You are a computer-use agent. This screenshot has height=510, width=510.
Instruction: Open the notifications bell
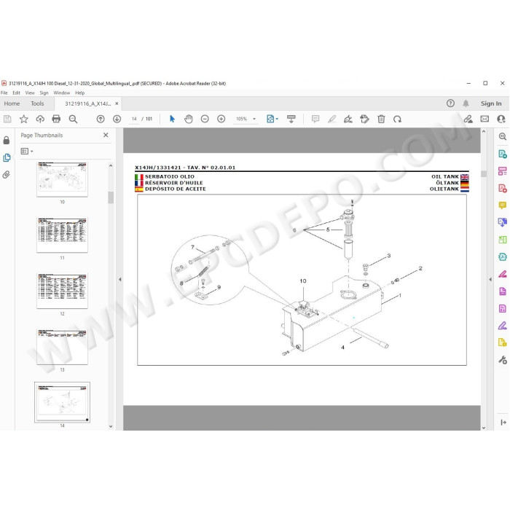point(466,103)
